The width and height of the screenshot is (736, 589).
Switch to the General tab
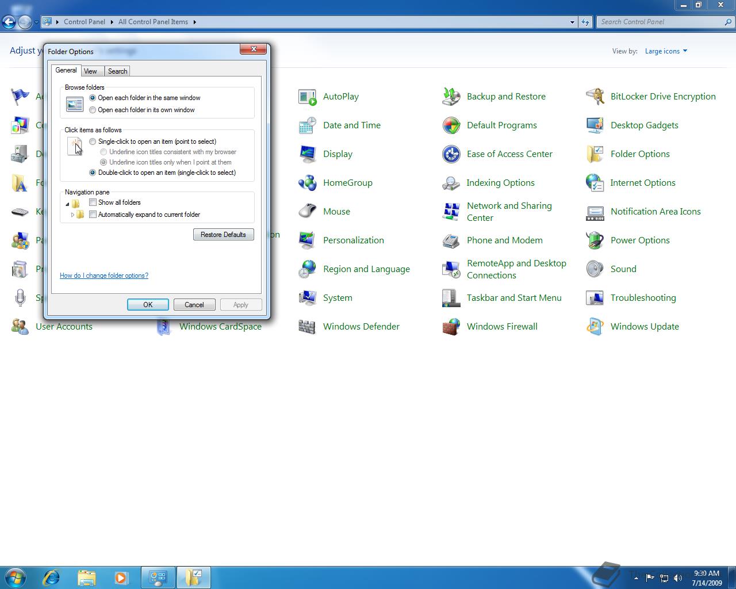tap(66, 70)
